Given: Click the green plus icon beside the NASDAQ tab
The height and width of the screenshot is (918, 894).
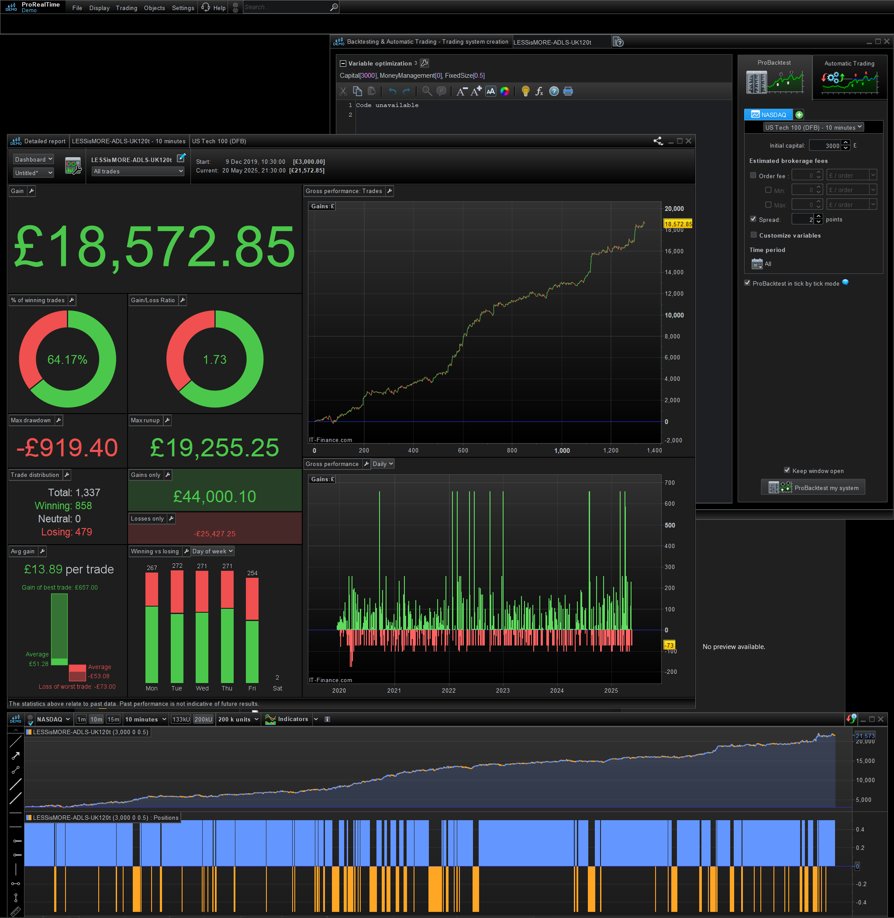Looking at the screenshot, I should [x=799, y=114].
